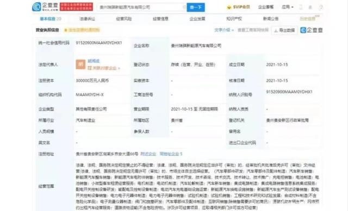Open the 附近企业 link
The height and width of the screenshot is (211, 348).
148,154
